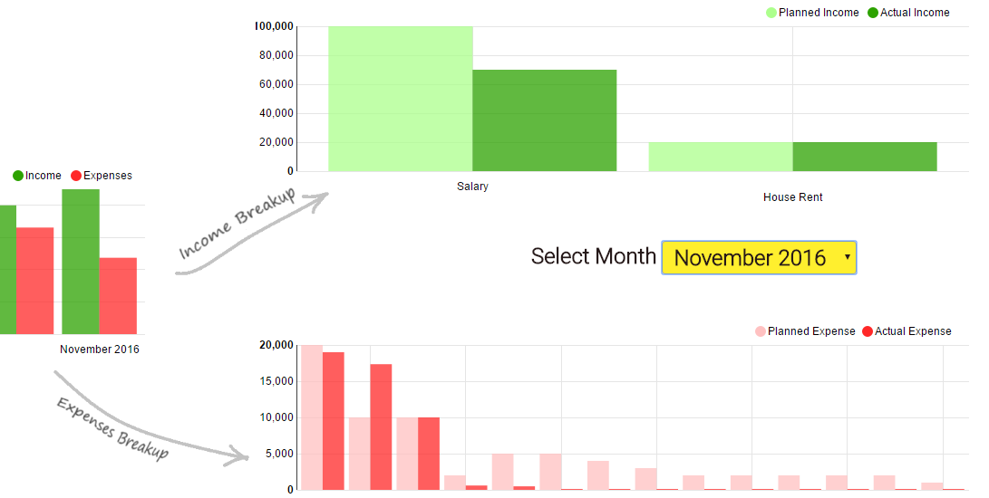Toggle the Planned Expense legend circle
Screen dimensions: 989x498
point(761,331)
